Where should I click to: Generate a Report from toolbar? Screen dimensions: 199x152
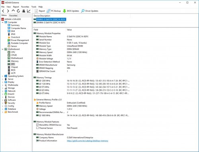pos(40,11)
